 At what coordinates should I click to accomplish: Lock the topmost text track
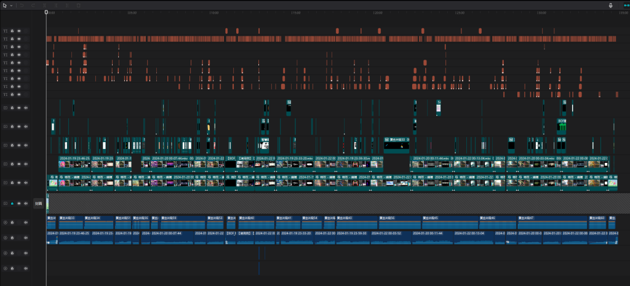pyautogui.click(x=12, y=30)
